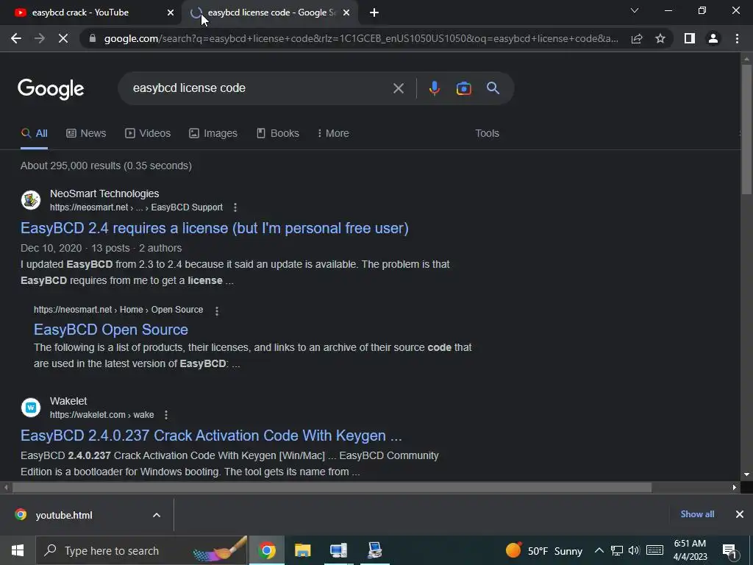
Task: Search by voice microphone
Action: (x=434, y=88)
